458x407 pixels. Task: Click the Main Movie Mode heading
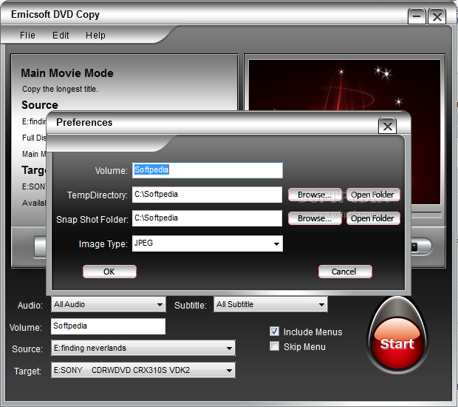pos(67,73)
